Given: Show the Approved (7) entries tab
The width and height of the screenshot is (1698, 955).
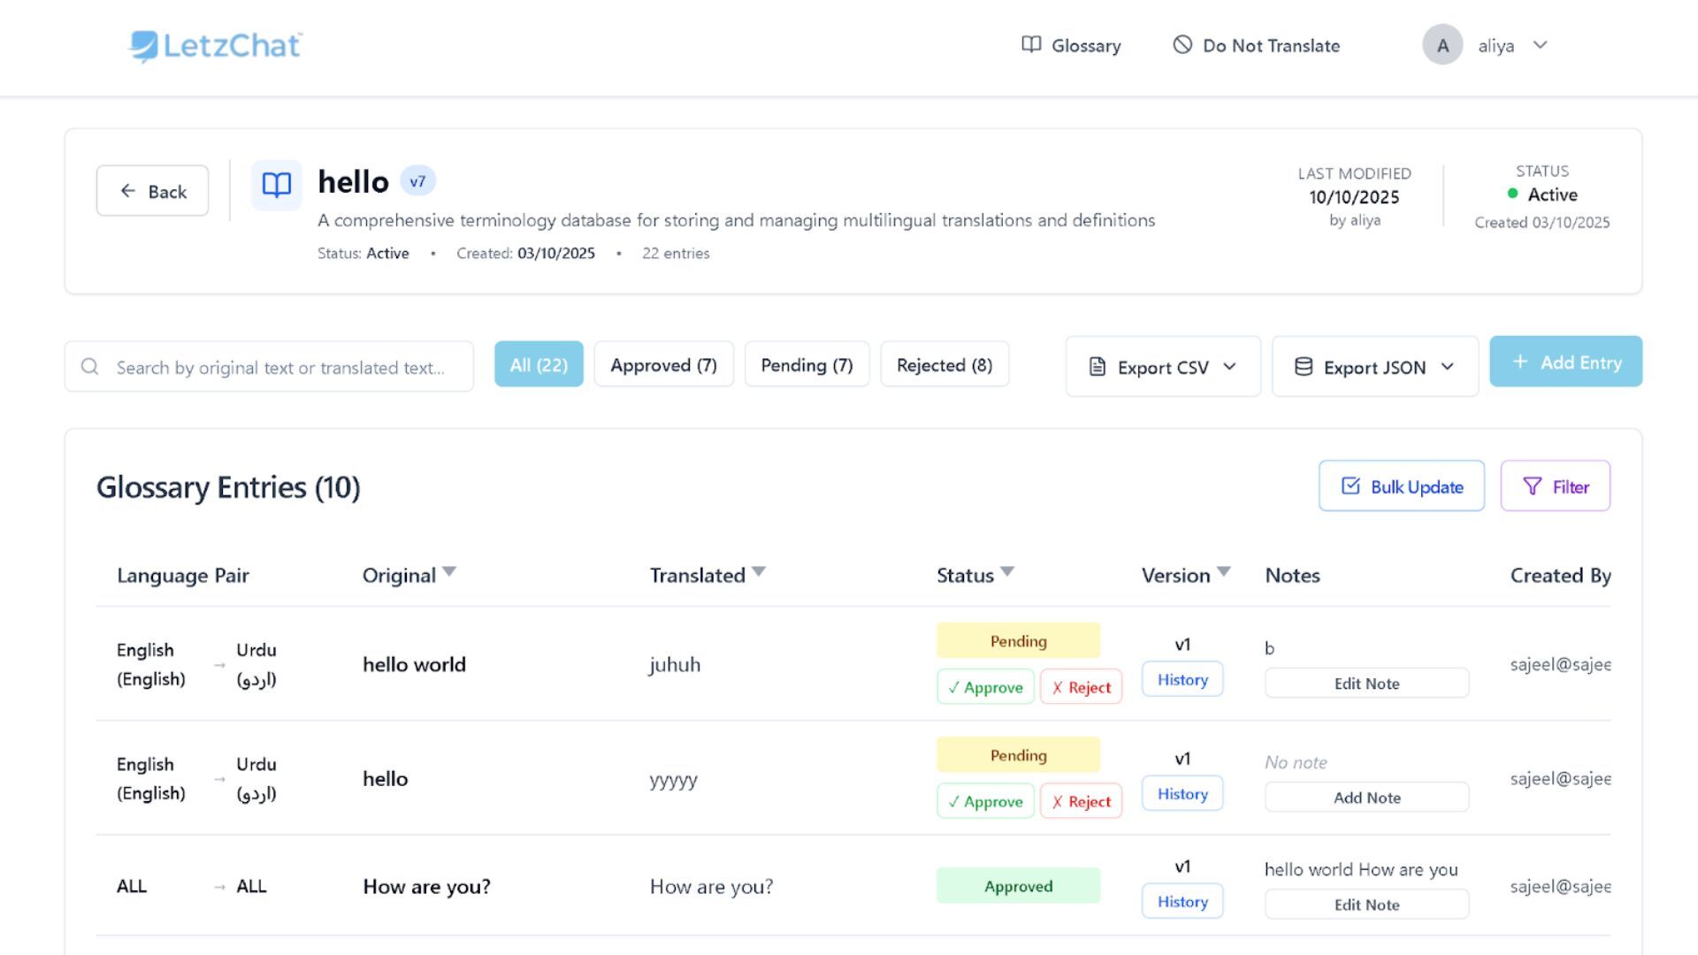Looking at the screenshot, I should (663, 365).
